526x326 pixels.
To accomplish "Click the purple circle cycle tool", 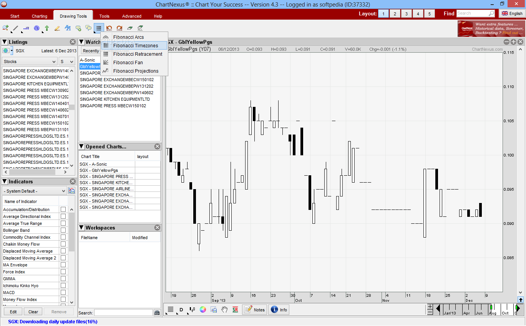I will pos(37,28).
